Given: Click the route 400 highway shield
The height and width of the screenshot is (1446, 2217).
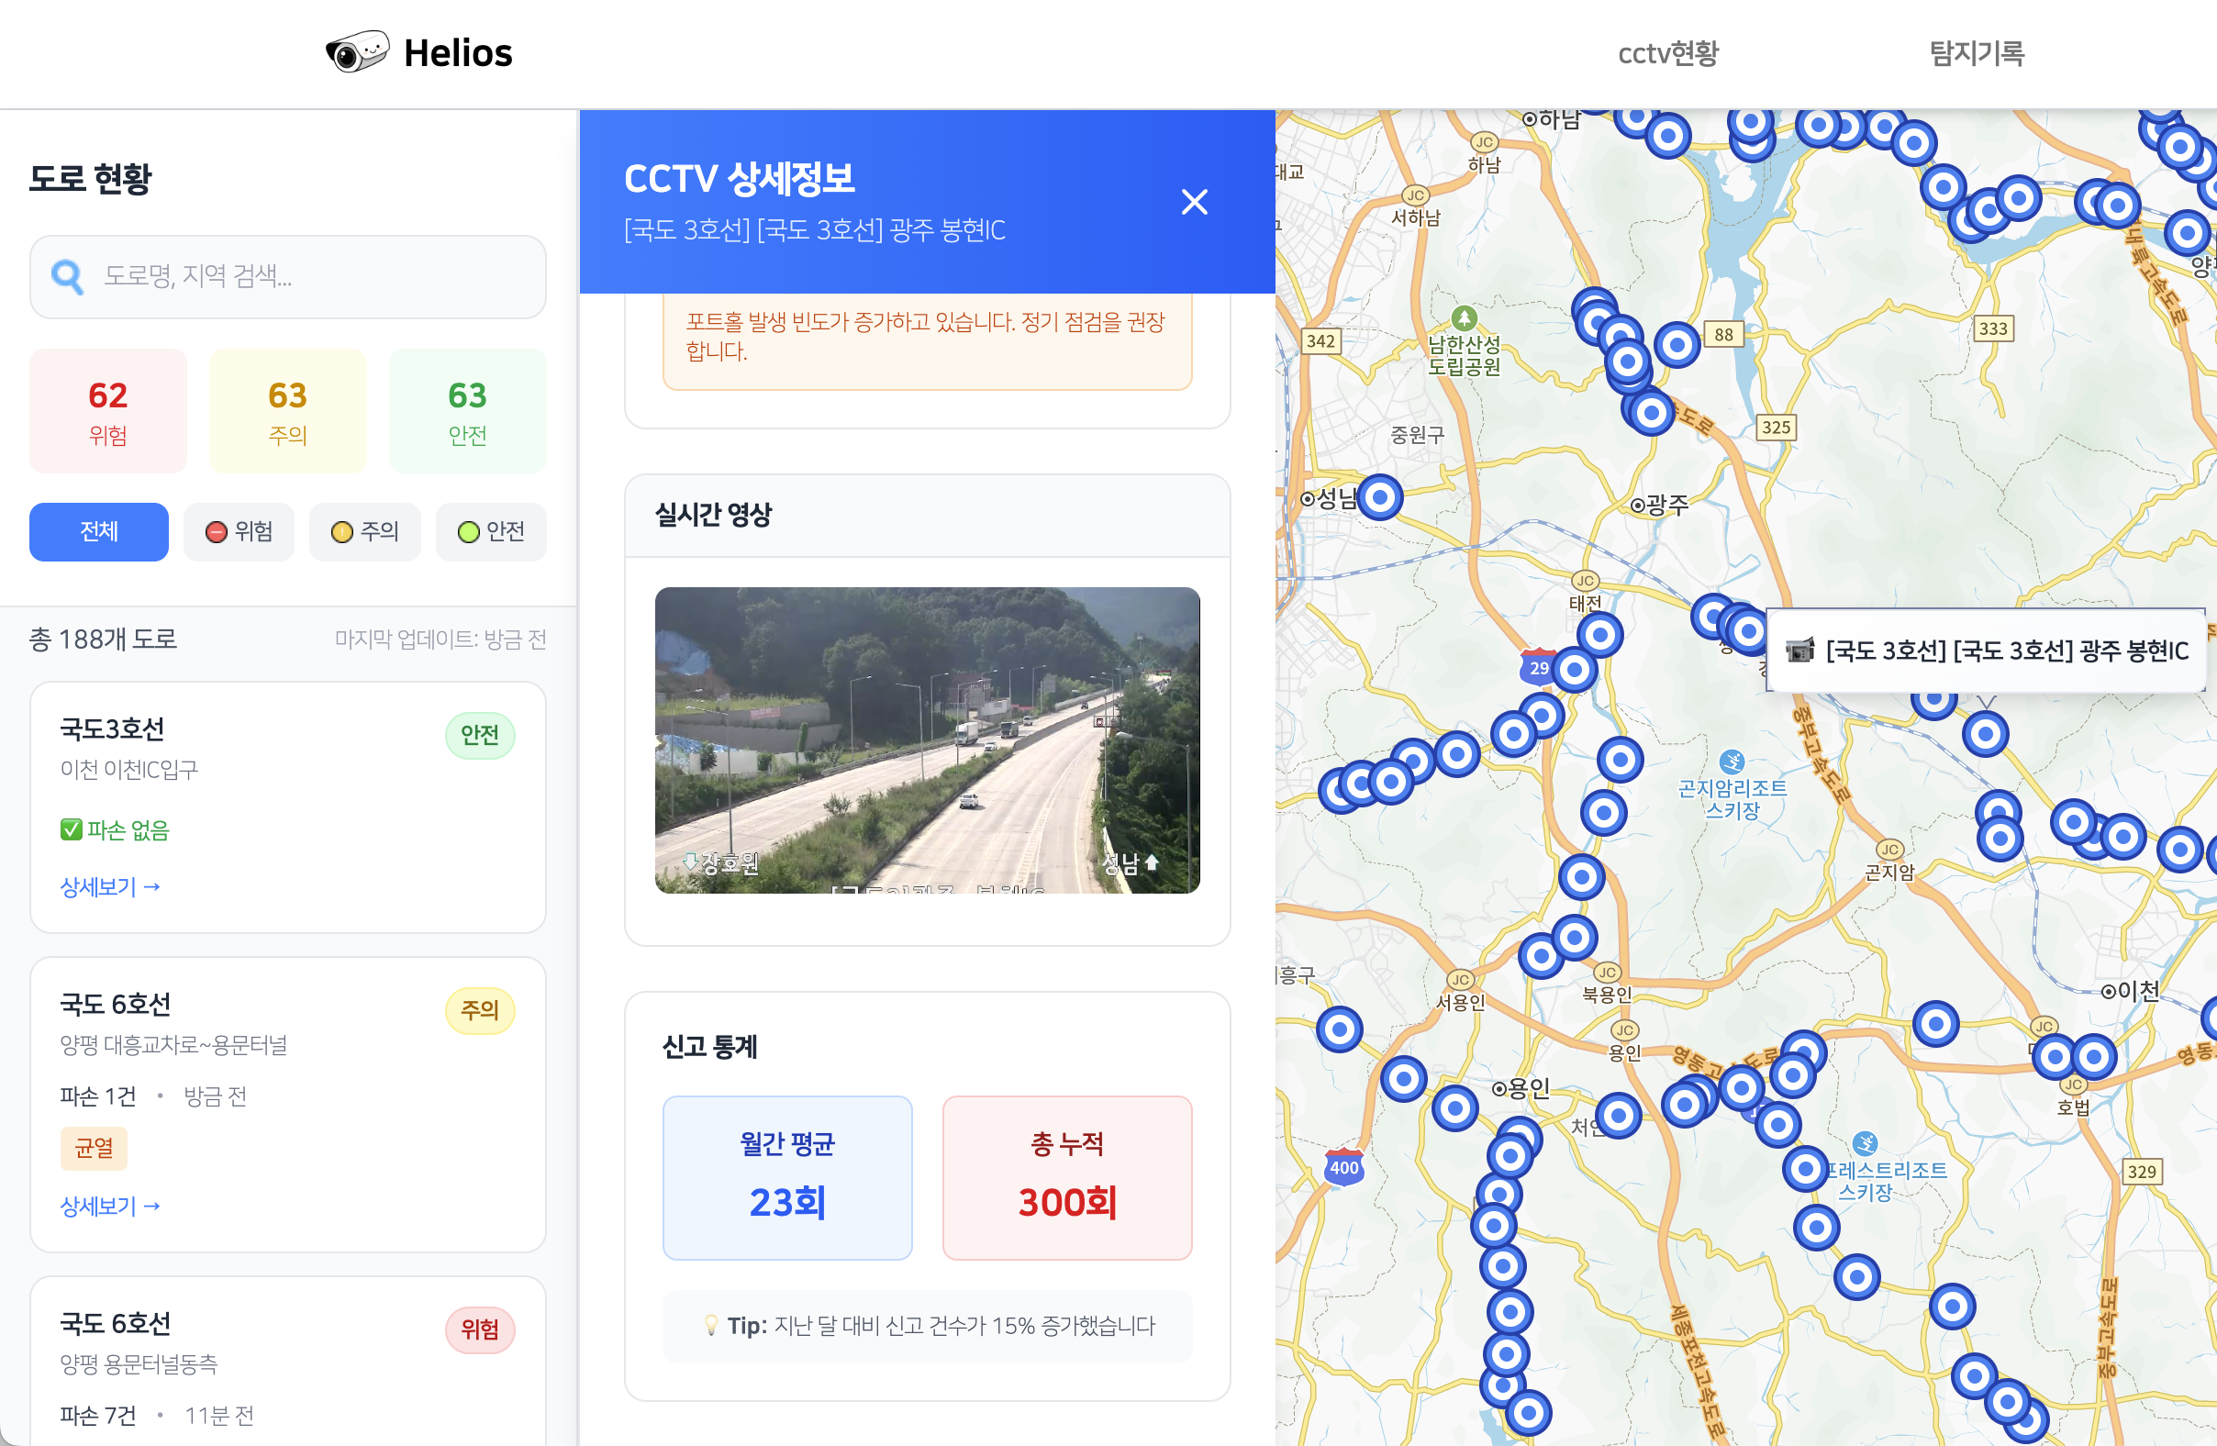Looking at the screenshot, I should [1343, 1167].
